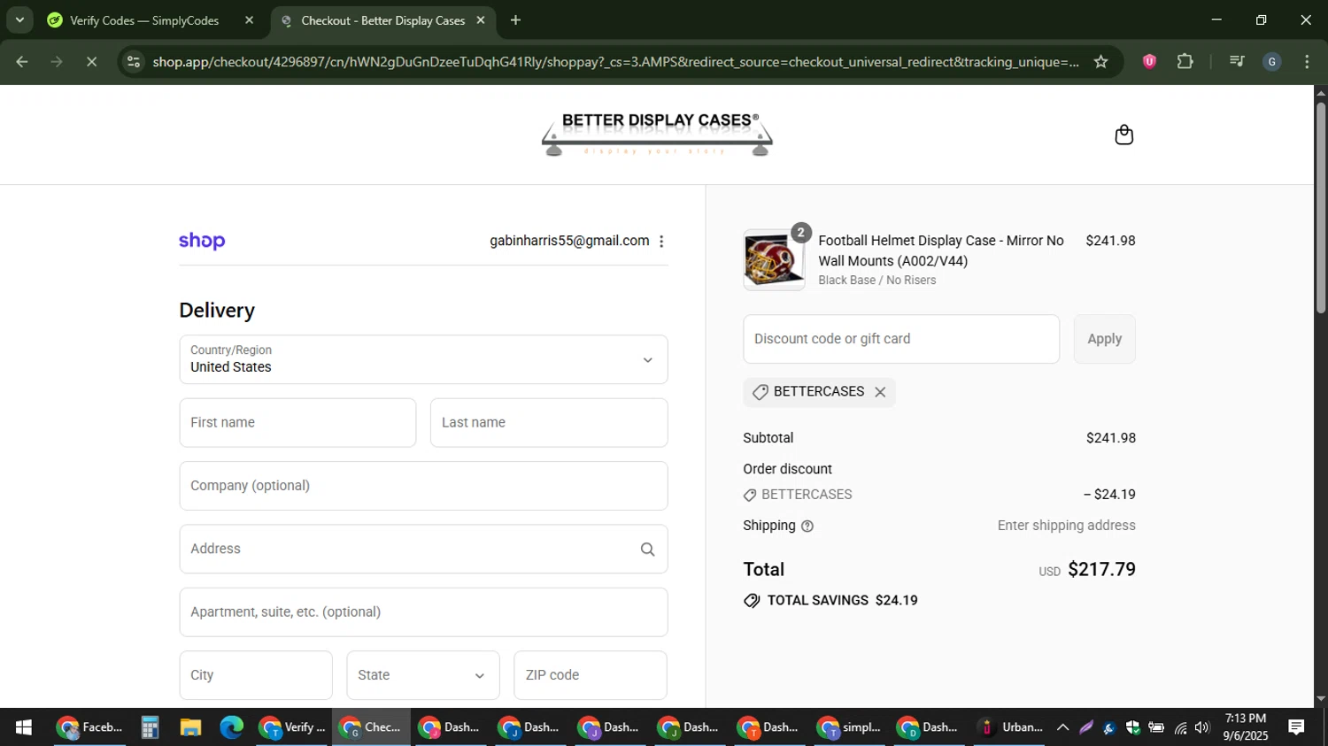Screen dimensions: 1328x746
Task: Switch to Verify Codes — SimplyCodes tab
Action: coord(144,20)
